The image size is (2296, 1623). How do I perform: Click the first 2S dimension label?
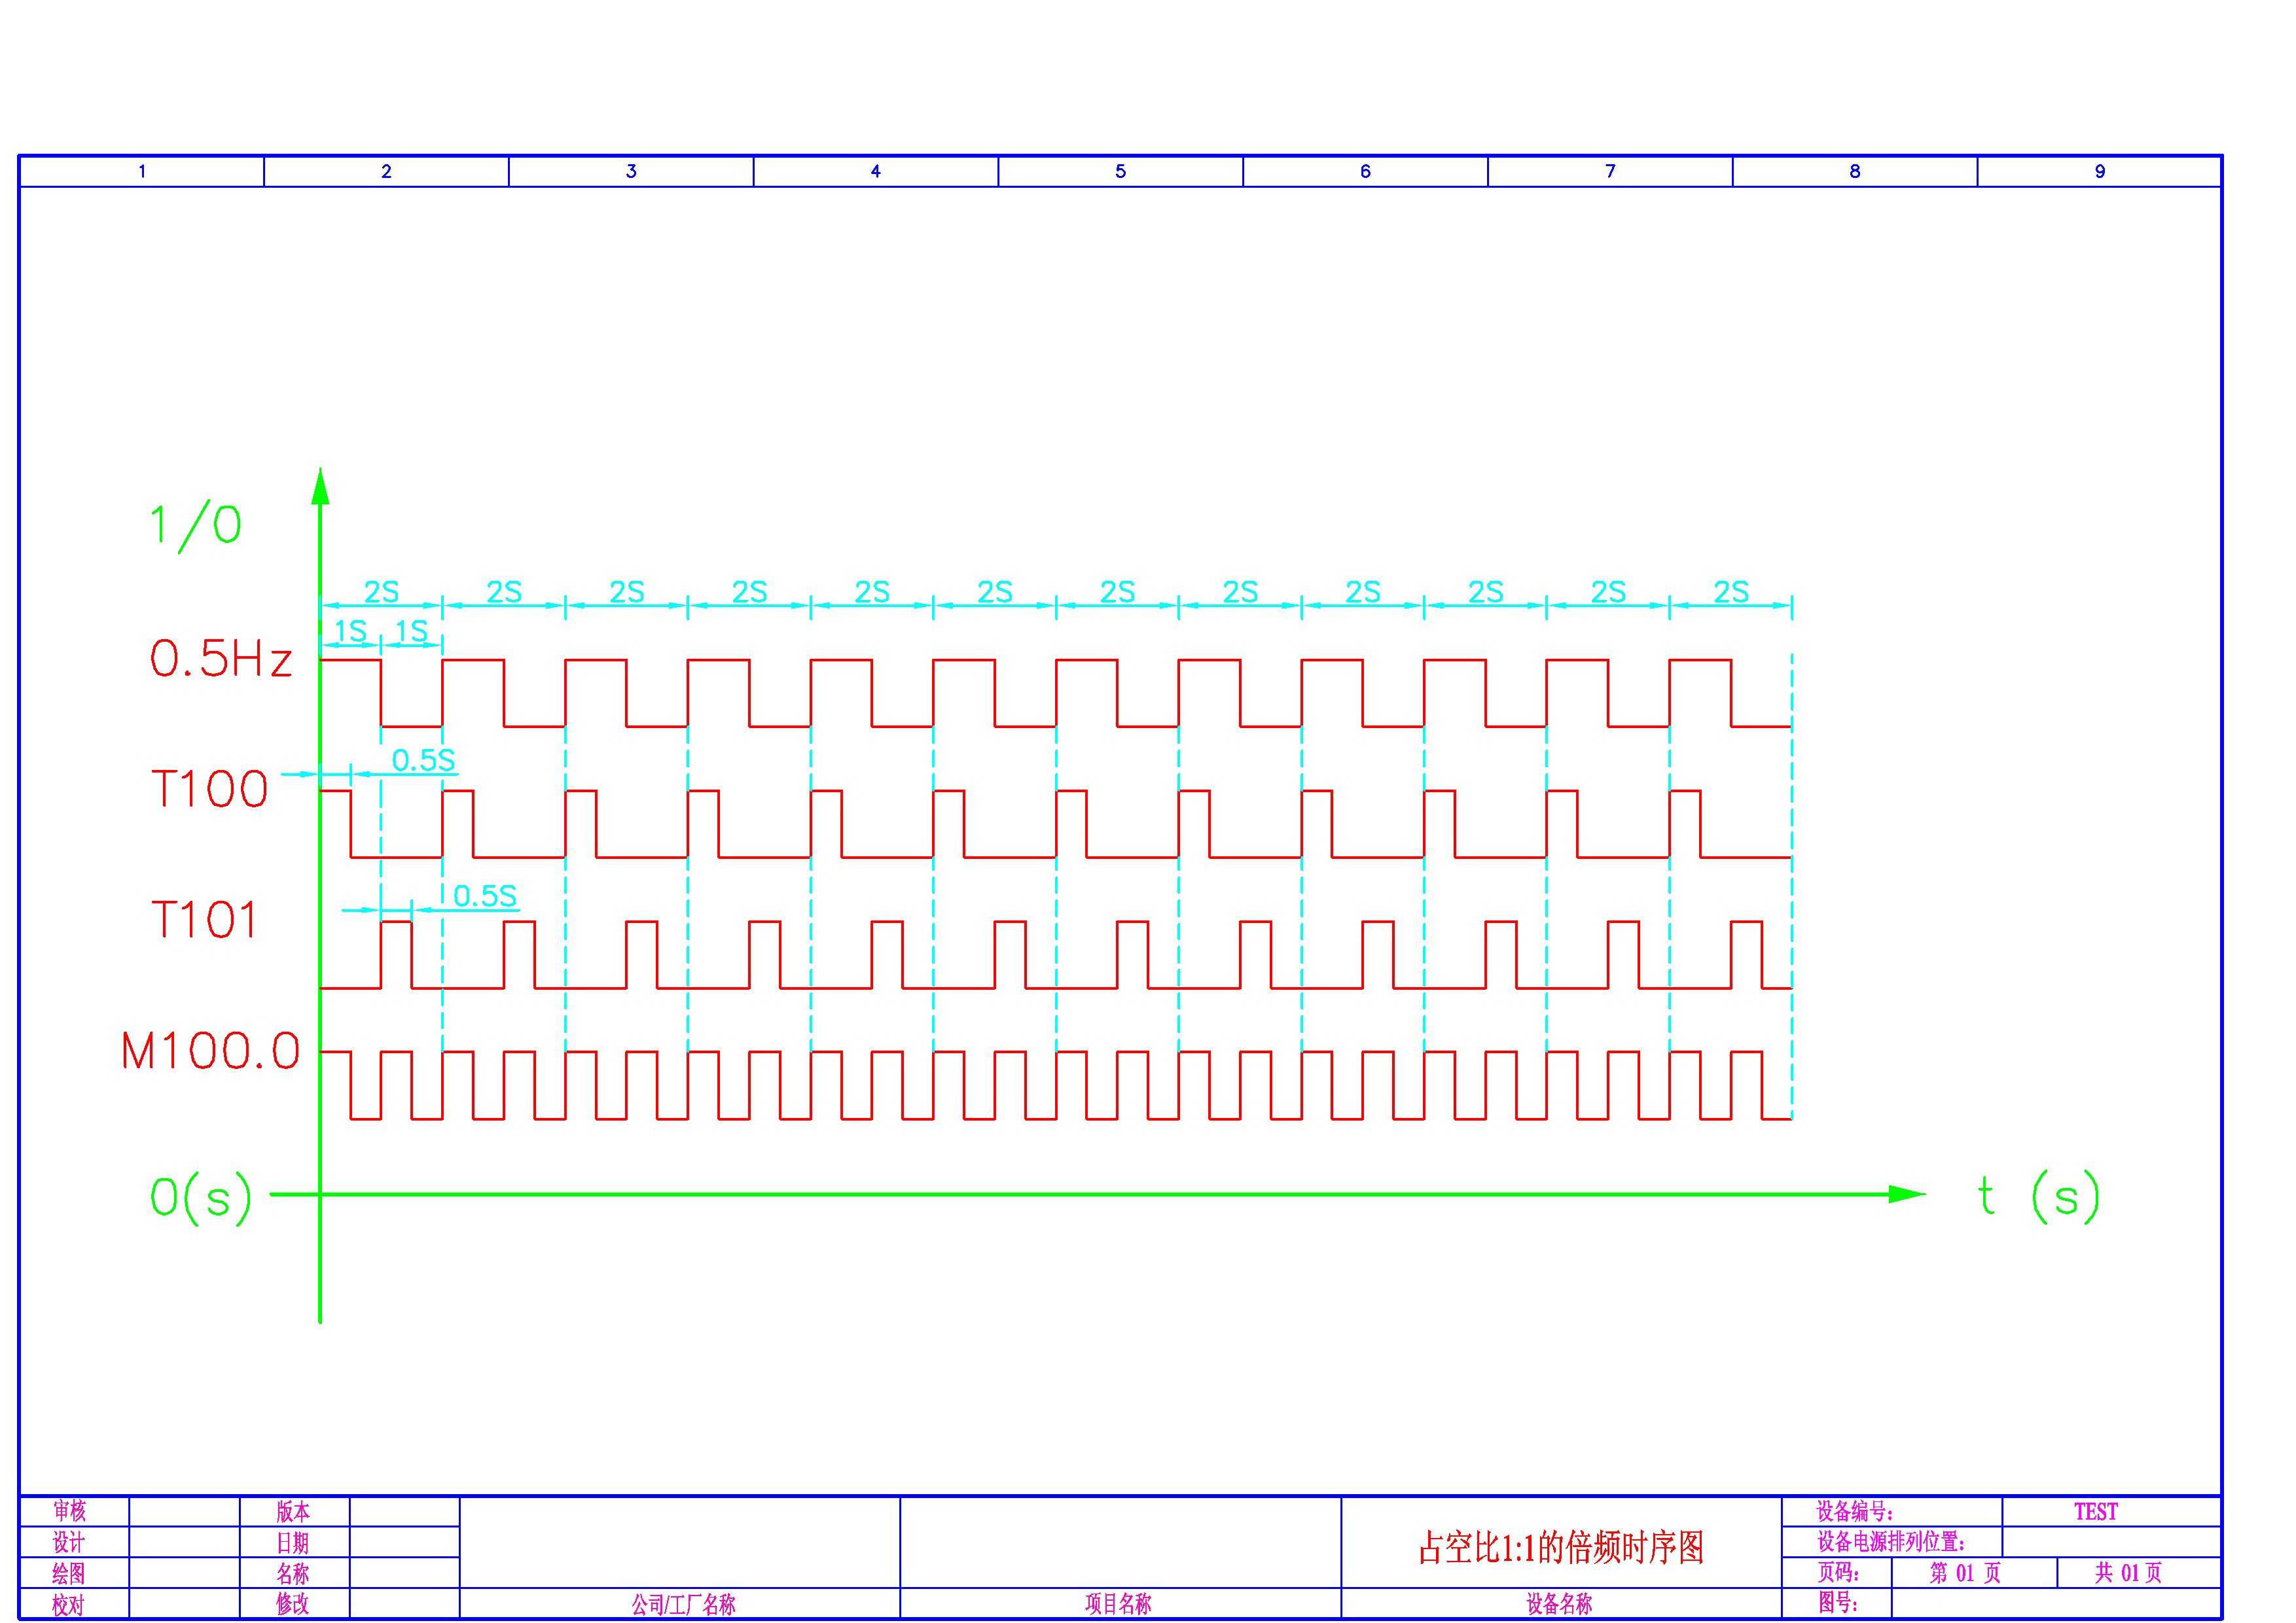[381, 591]
